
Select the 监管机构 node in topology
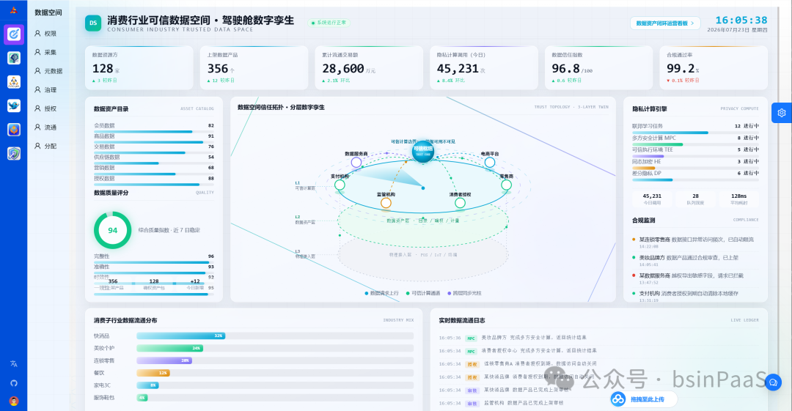386,203
